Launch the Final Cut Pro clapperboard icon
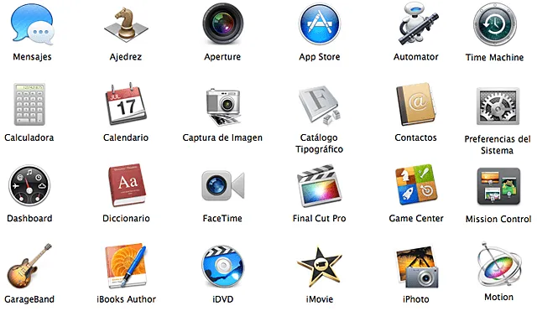 pos(319,185)
